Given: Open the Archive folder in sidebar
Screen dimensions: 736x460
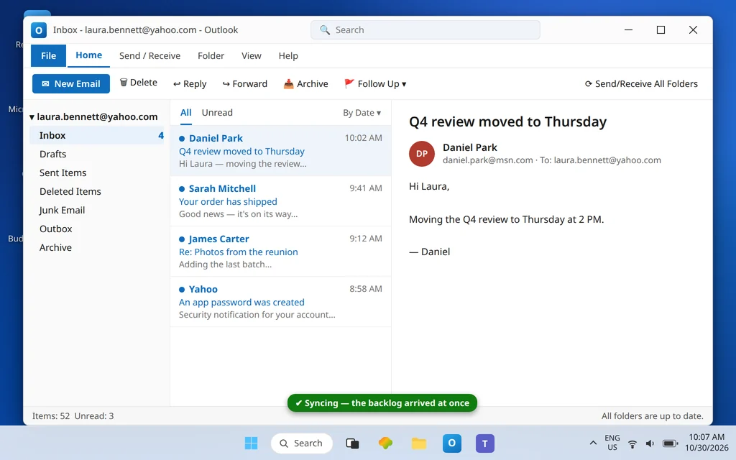Looking at the screenshot, I should (97, 247).
